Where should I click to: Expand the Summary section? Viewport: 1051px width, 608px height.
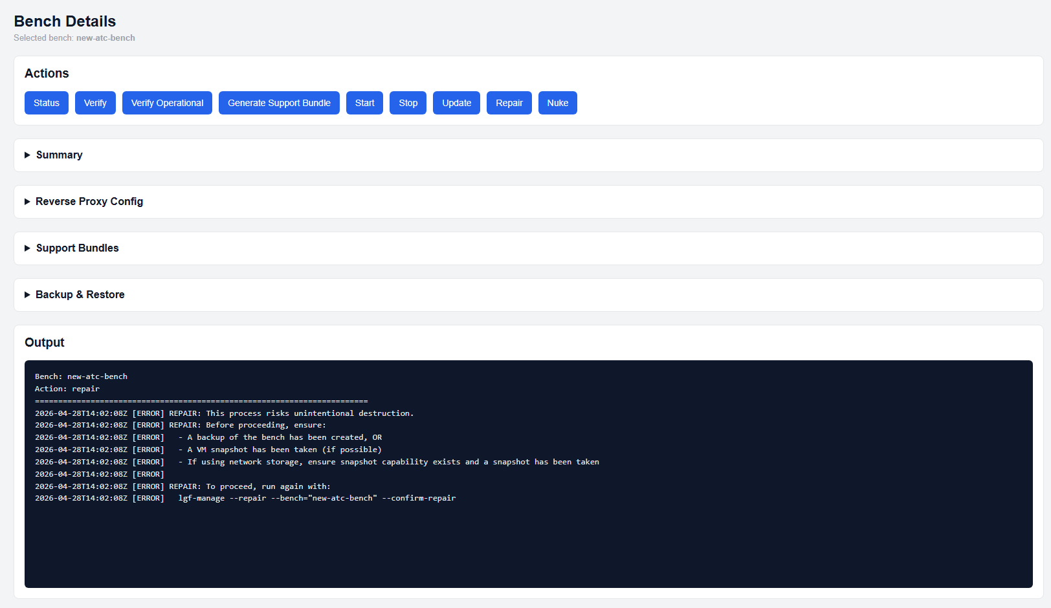(528, 155)
